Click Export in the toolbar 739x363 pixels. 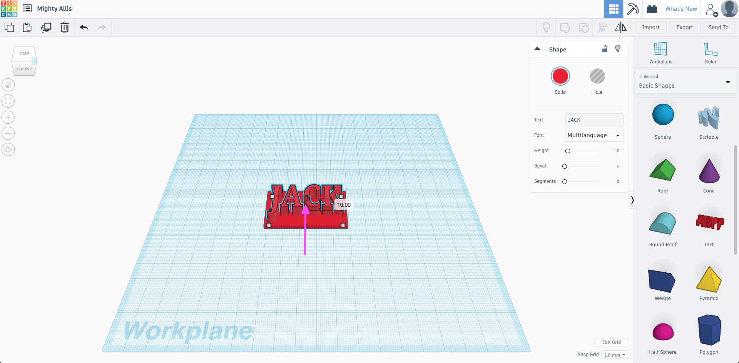point(684,27)
